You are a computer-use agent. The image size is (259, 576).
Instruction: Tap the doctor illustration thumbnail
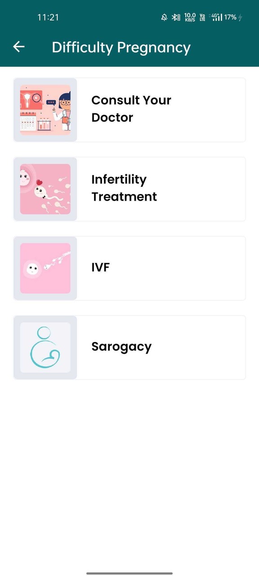[45, 109]
